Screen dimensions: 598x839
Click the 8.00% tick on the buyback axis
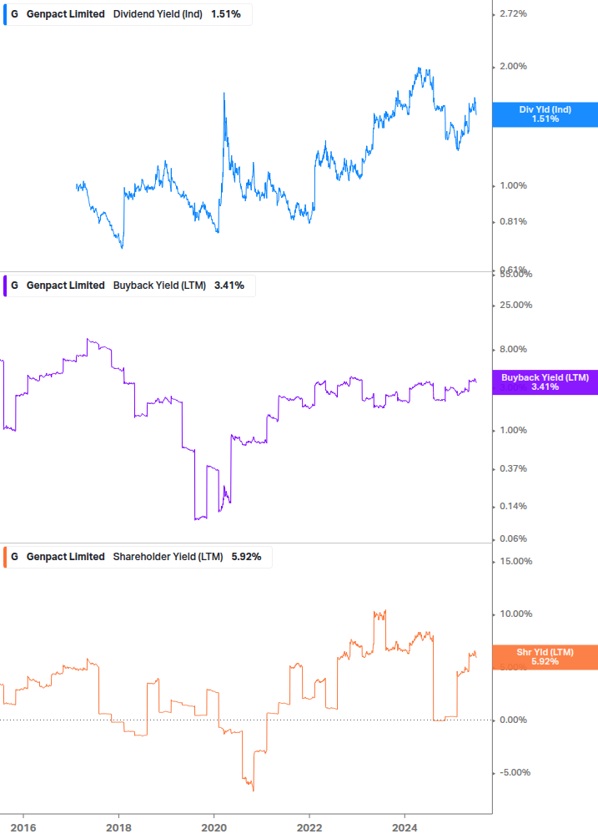click(x=513, y=349)
